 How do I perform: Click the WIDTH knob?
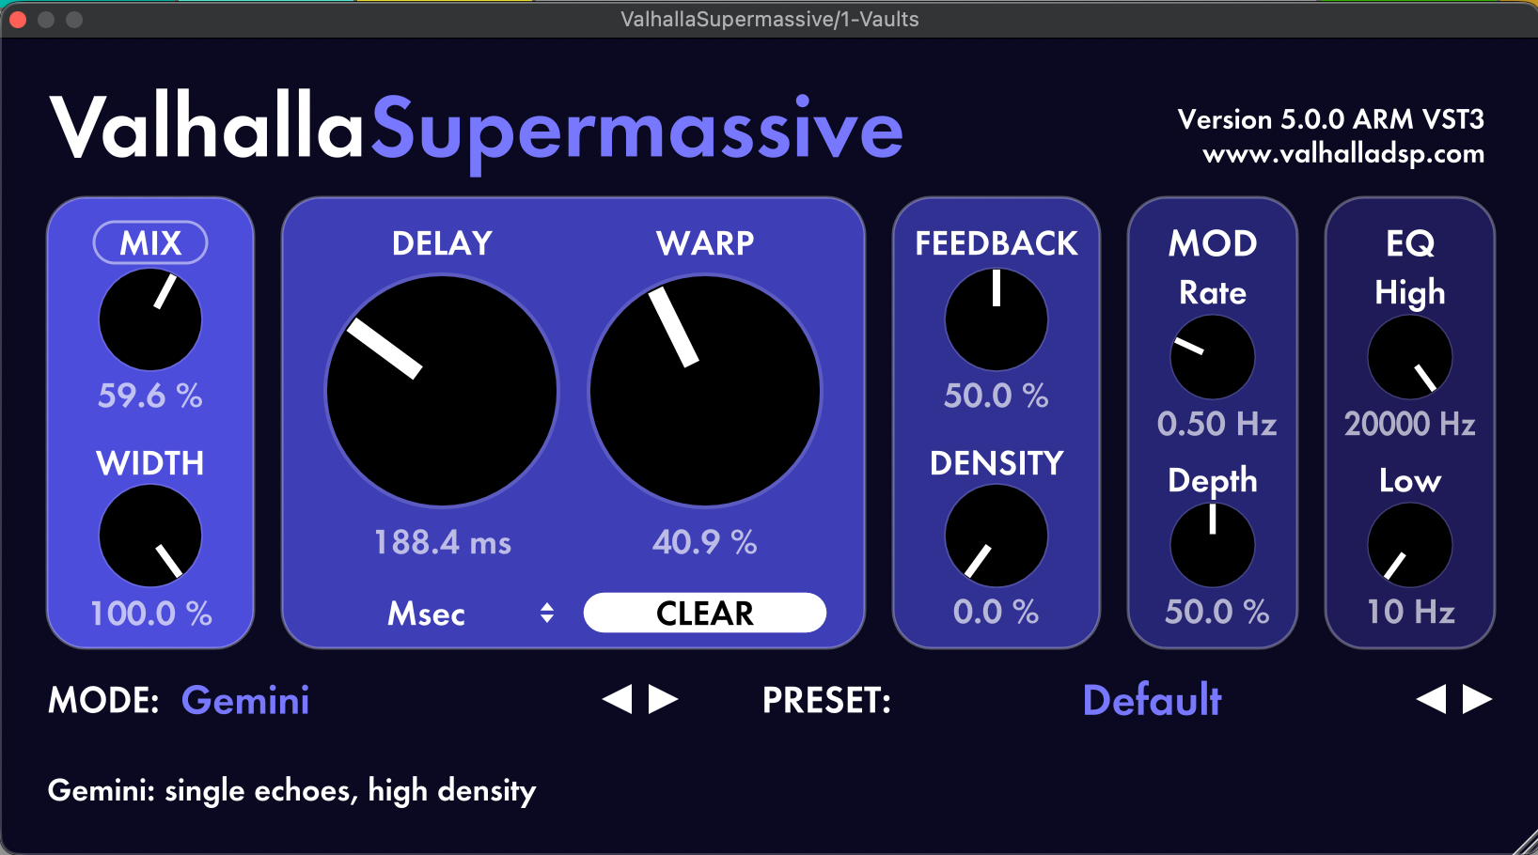150,536
